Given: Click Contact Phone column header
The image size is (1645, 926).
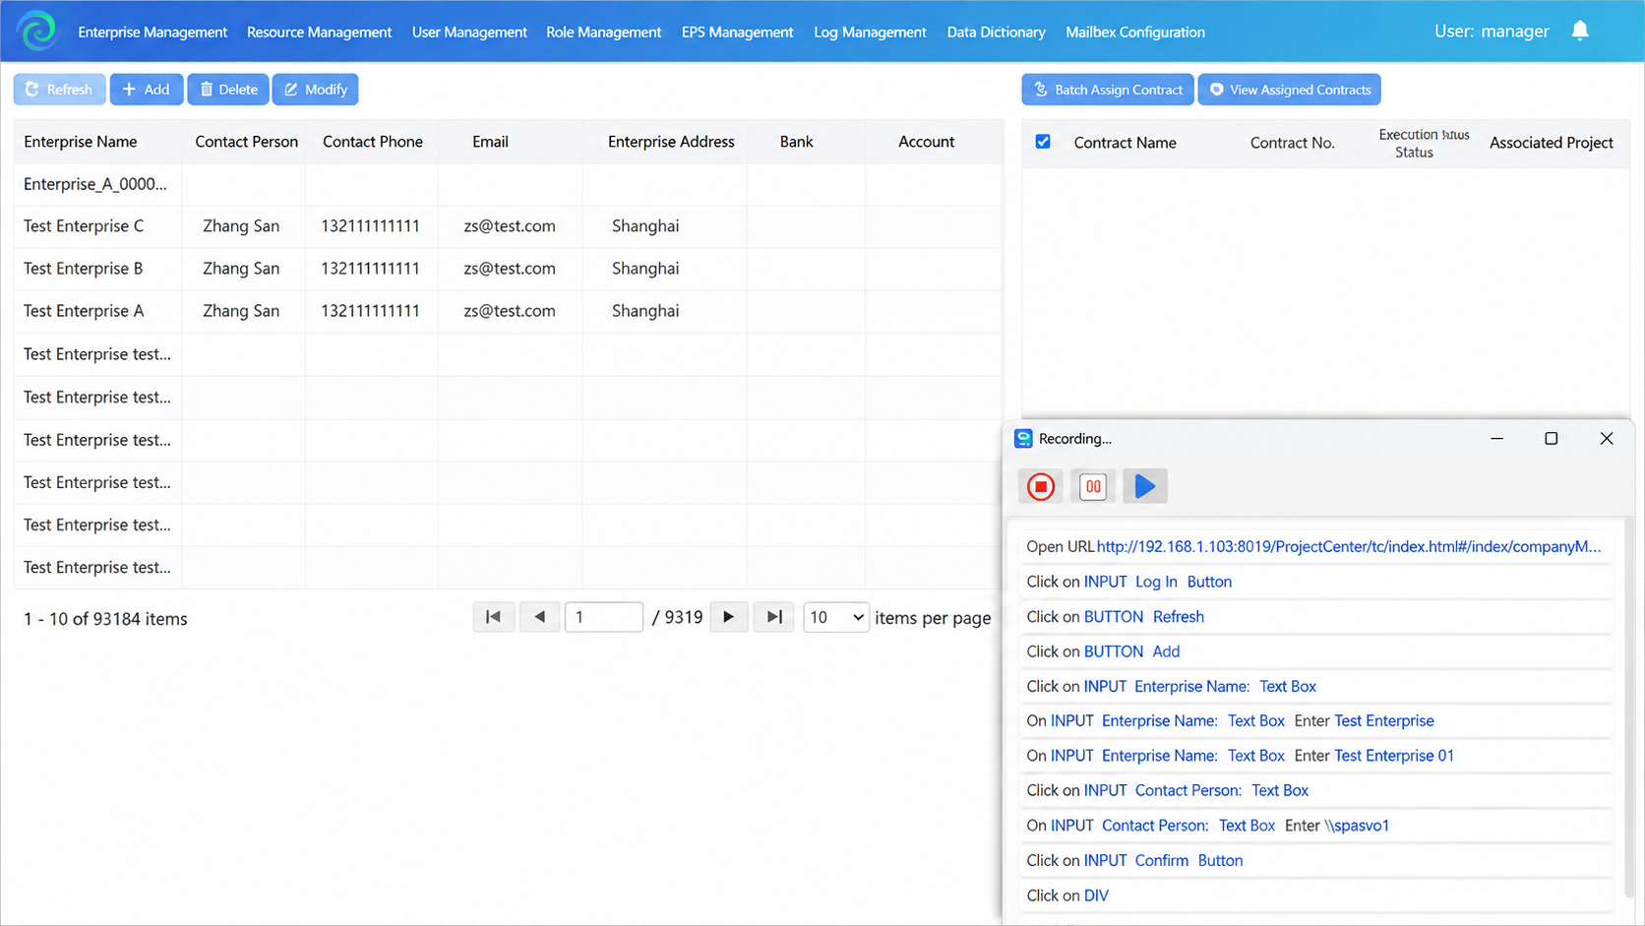Looking at the screenshot, I should pos(373,142).
